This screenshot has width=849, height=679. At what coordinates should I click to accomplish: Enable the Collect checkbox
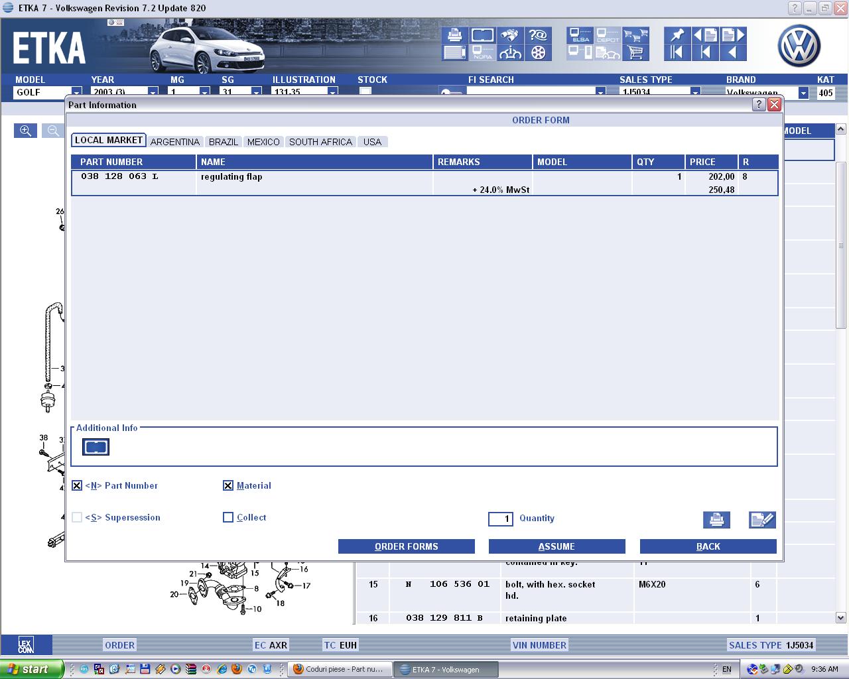(228, 517)
